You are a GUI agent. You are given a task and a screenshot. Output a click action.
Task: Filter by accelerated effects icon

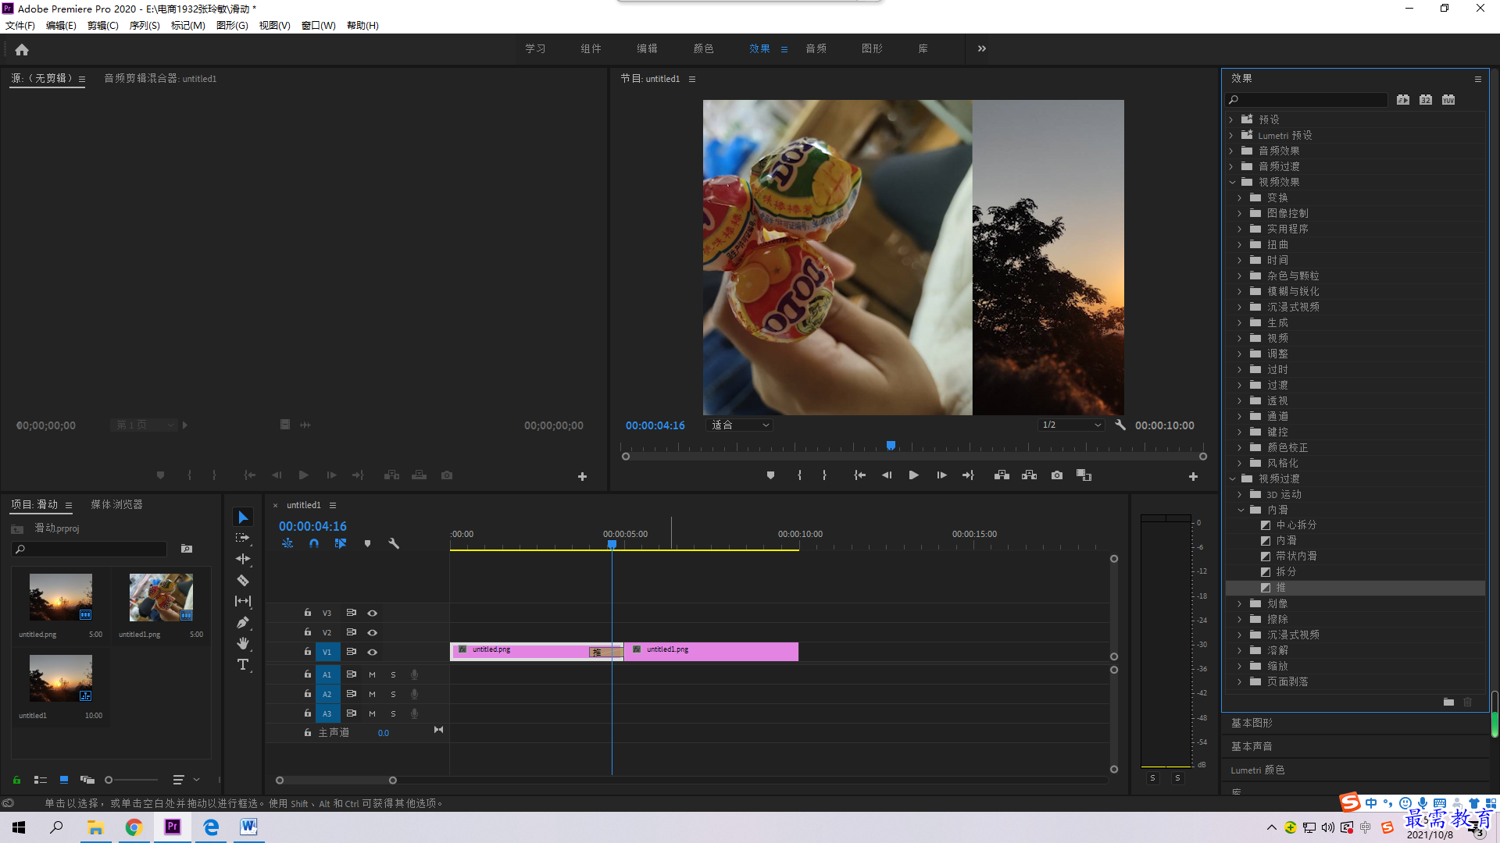coord(1403,100)
